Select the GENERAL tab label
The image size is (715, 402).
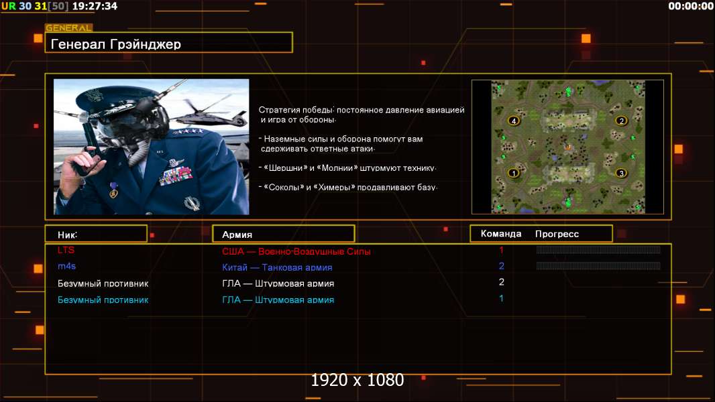pyautogui.click(x=68, y=28)
